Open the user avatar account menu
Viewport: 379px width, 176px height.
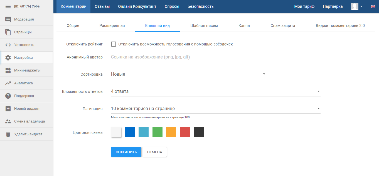(x=356, y=6)
